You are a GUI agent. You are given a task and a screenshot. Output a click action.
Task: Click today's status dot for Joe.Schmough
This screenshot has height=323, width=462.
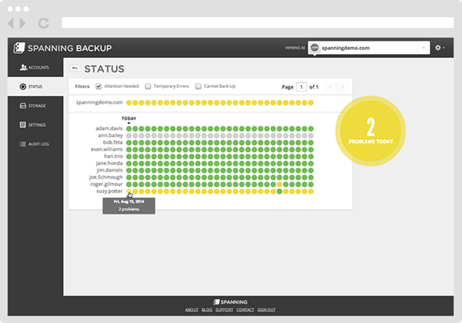[129, 177]
